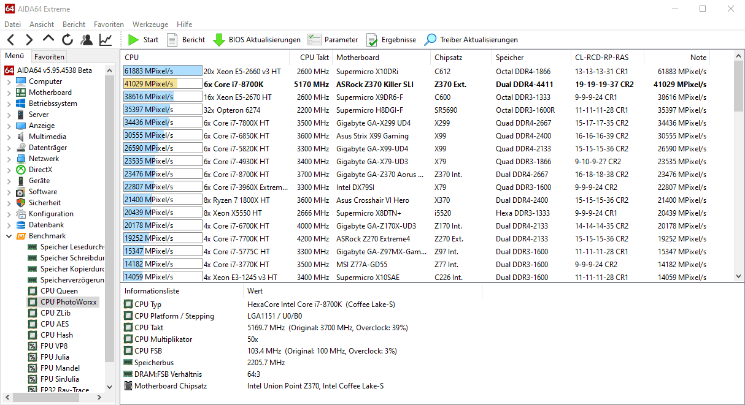Switch to the Menü tab in sidebar
The height and width of the screenshot is (405, 745).
[x=15, y=56]
